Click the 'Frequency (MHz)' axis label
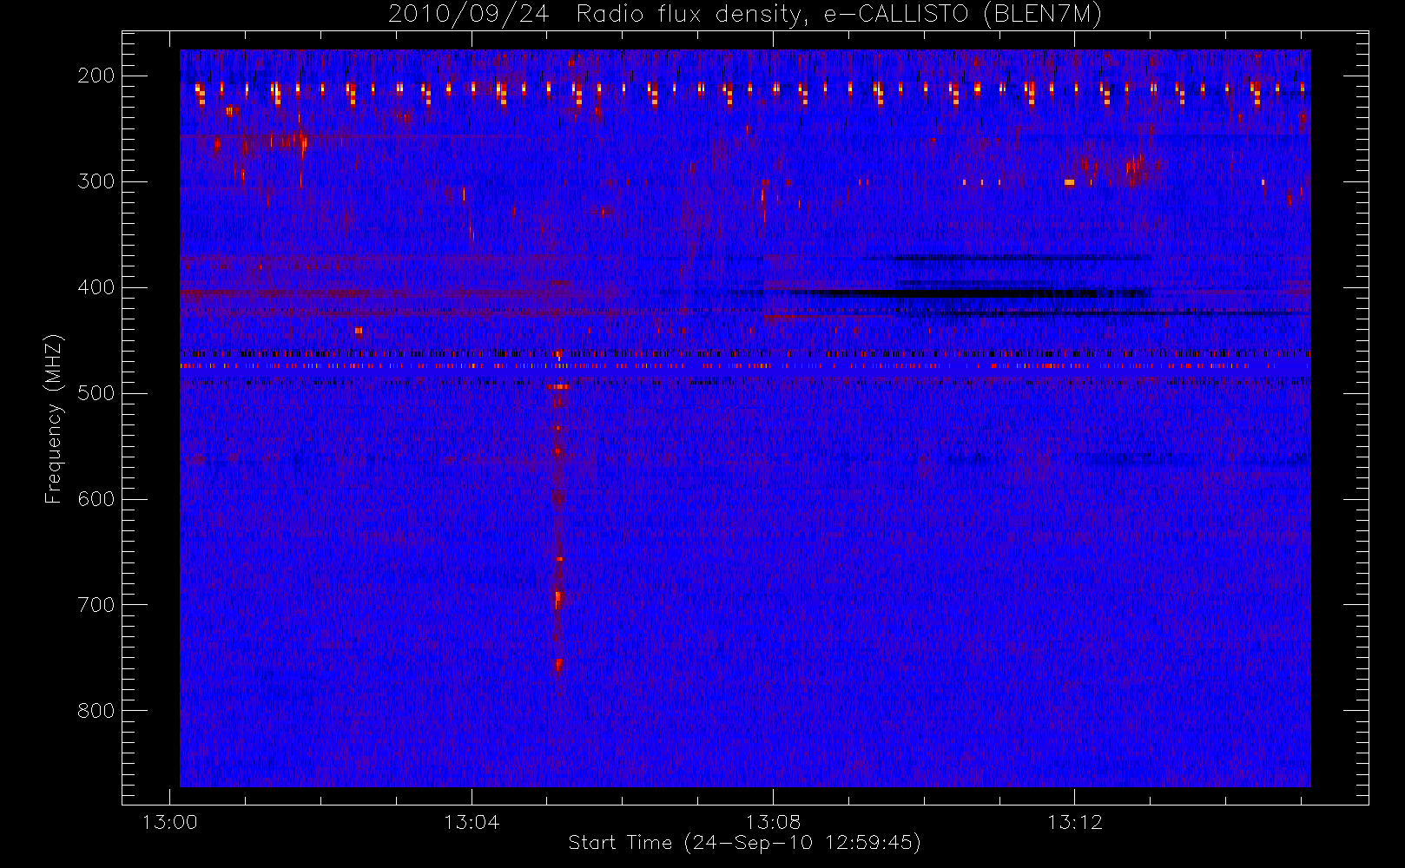The width and height of the screenshot is (1405, 868). (x=54, y=418)
